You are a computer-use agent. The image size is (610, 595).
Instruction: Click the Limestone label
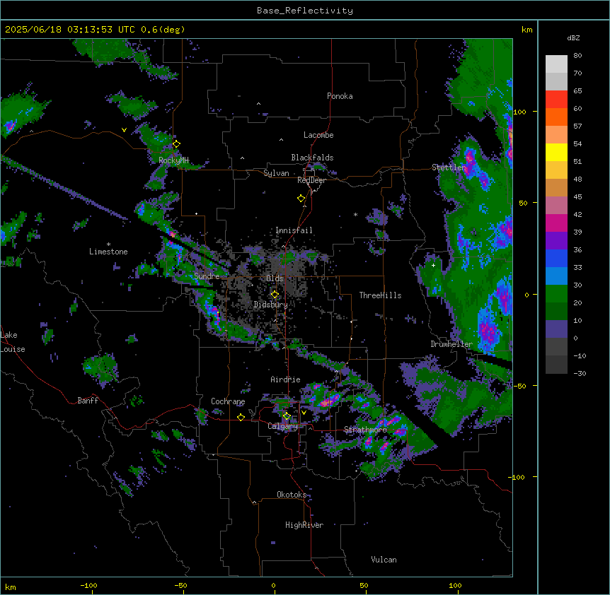click(108, 252)
